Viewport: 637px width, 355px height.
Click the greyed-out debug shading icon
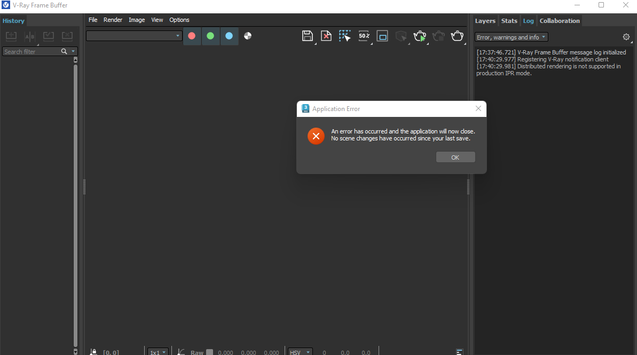(401, 36)
